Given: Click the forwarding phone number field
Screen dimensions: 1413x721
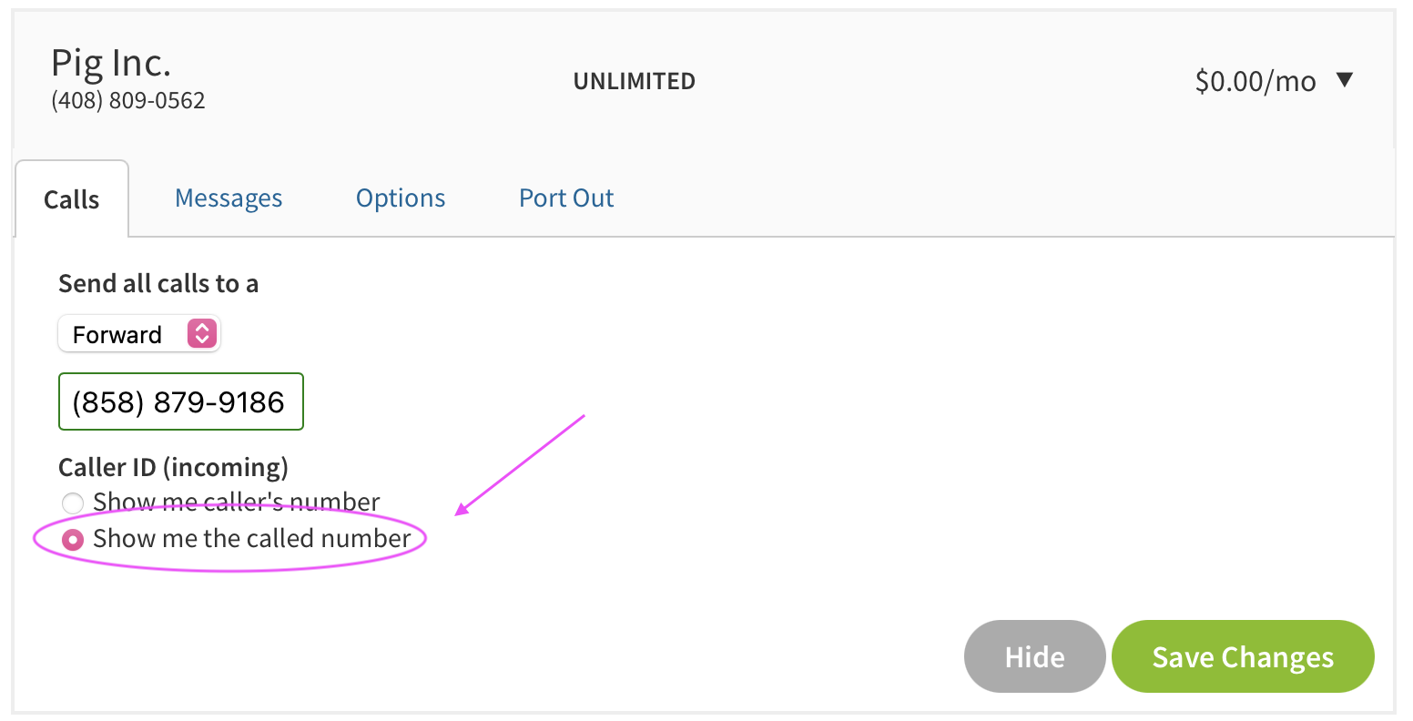Looking at the screenshot, I should tap(180, 401).
